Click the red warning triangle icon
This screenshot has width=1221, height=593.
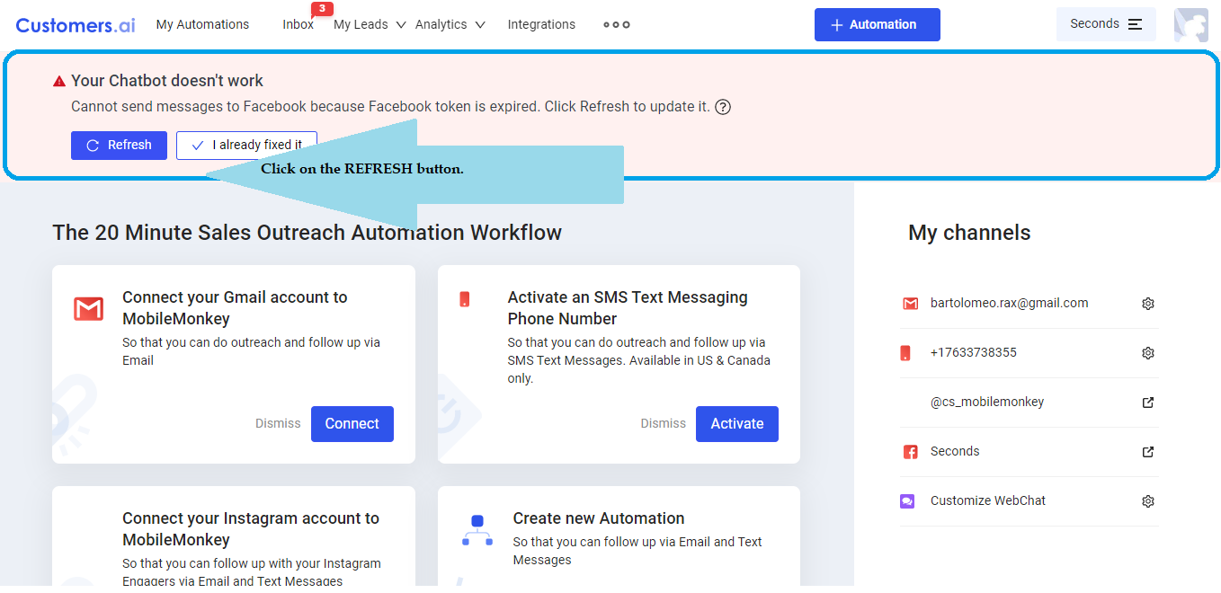click(59, 81)
